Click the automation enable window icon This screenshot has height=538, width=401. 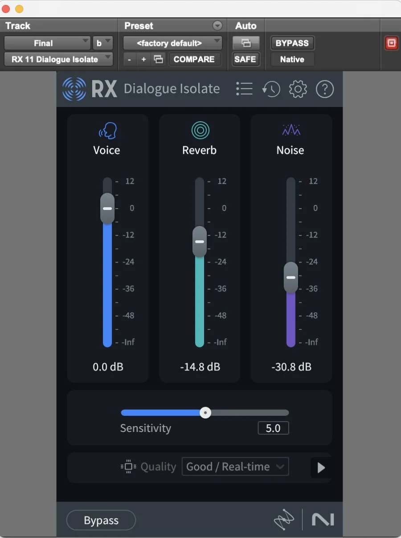246,43
